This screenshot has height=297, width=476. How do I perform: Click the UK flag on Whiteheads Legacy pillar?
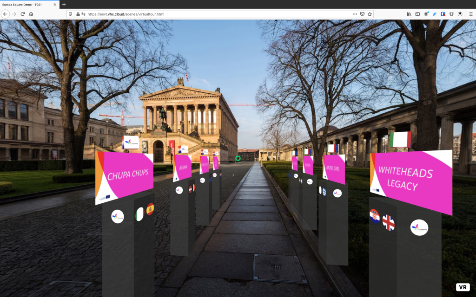click(388, 223)
